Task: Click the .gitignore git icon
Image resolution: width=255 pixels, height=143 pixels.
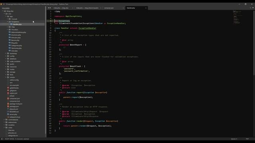Action: click(8, 91)
